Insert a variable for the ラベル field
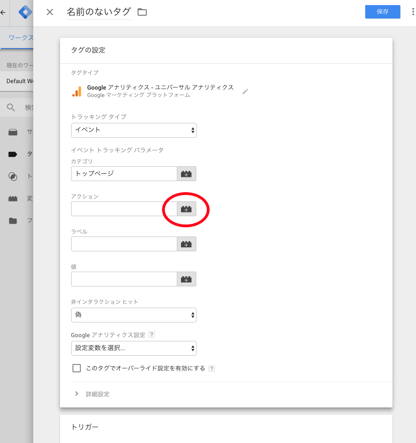Image resolution: width=416 pixels, height=443 pixels. click(x=186, y=244)
